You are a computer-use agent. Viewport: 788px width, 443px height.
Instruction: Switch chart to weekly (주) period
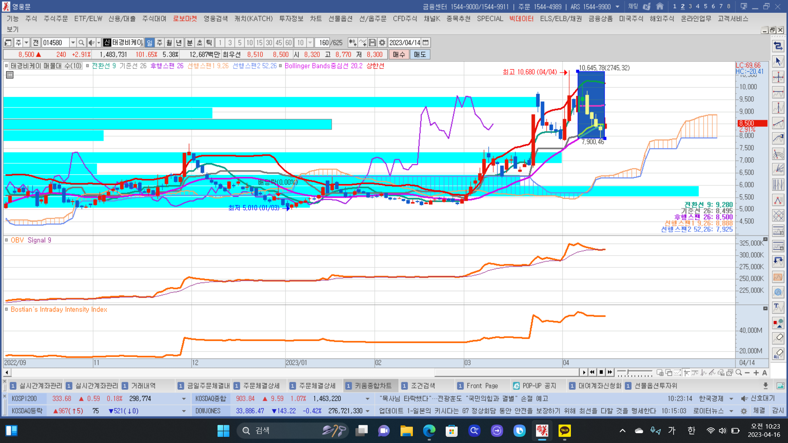click(159, 43)
